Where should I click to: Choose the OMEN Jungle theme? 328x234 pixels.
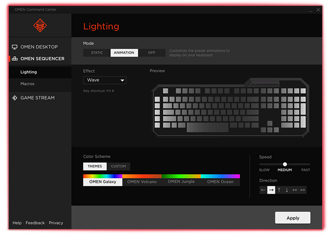pos(181,180)
